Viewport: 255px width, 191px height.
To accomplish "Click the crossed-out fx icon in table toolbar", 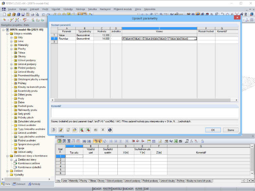I will (x=196, y=141).
